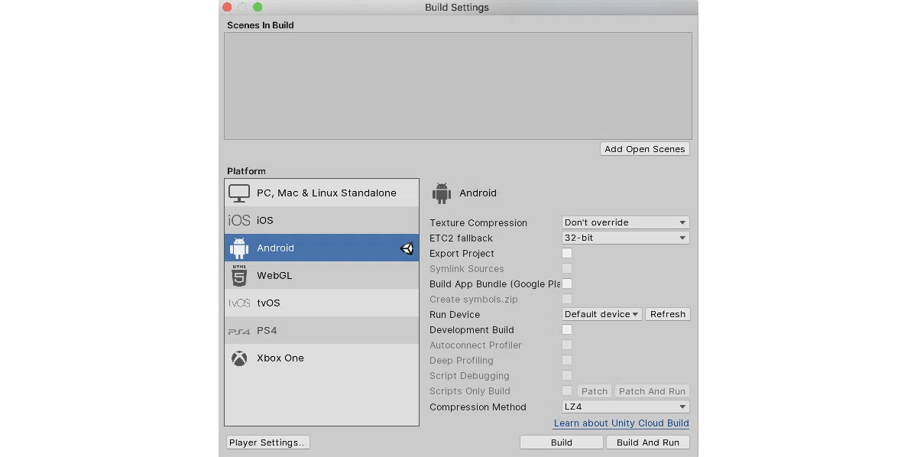
Task: Click the Build And Run button
Action: (648, 442)
